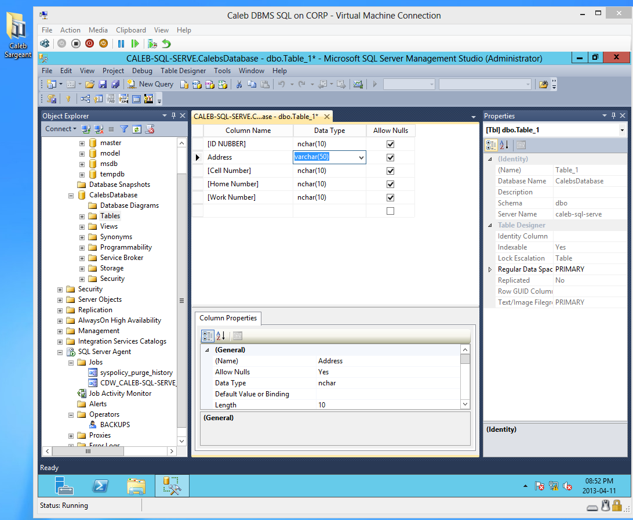The image size is (633, 520).
Task: Check Allow Nulls in the empty new row
Action: tap(390, 211)
